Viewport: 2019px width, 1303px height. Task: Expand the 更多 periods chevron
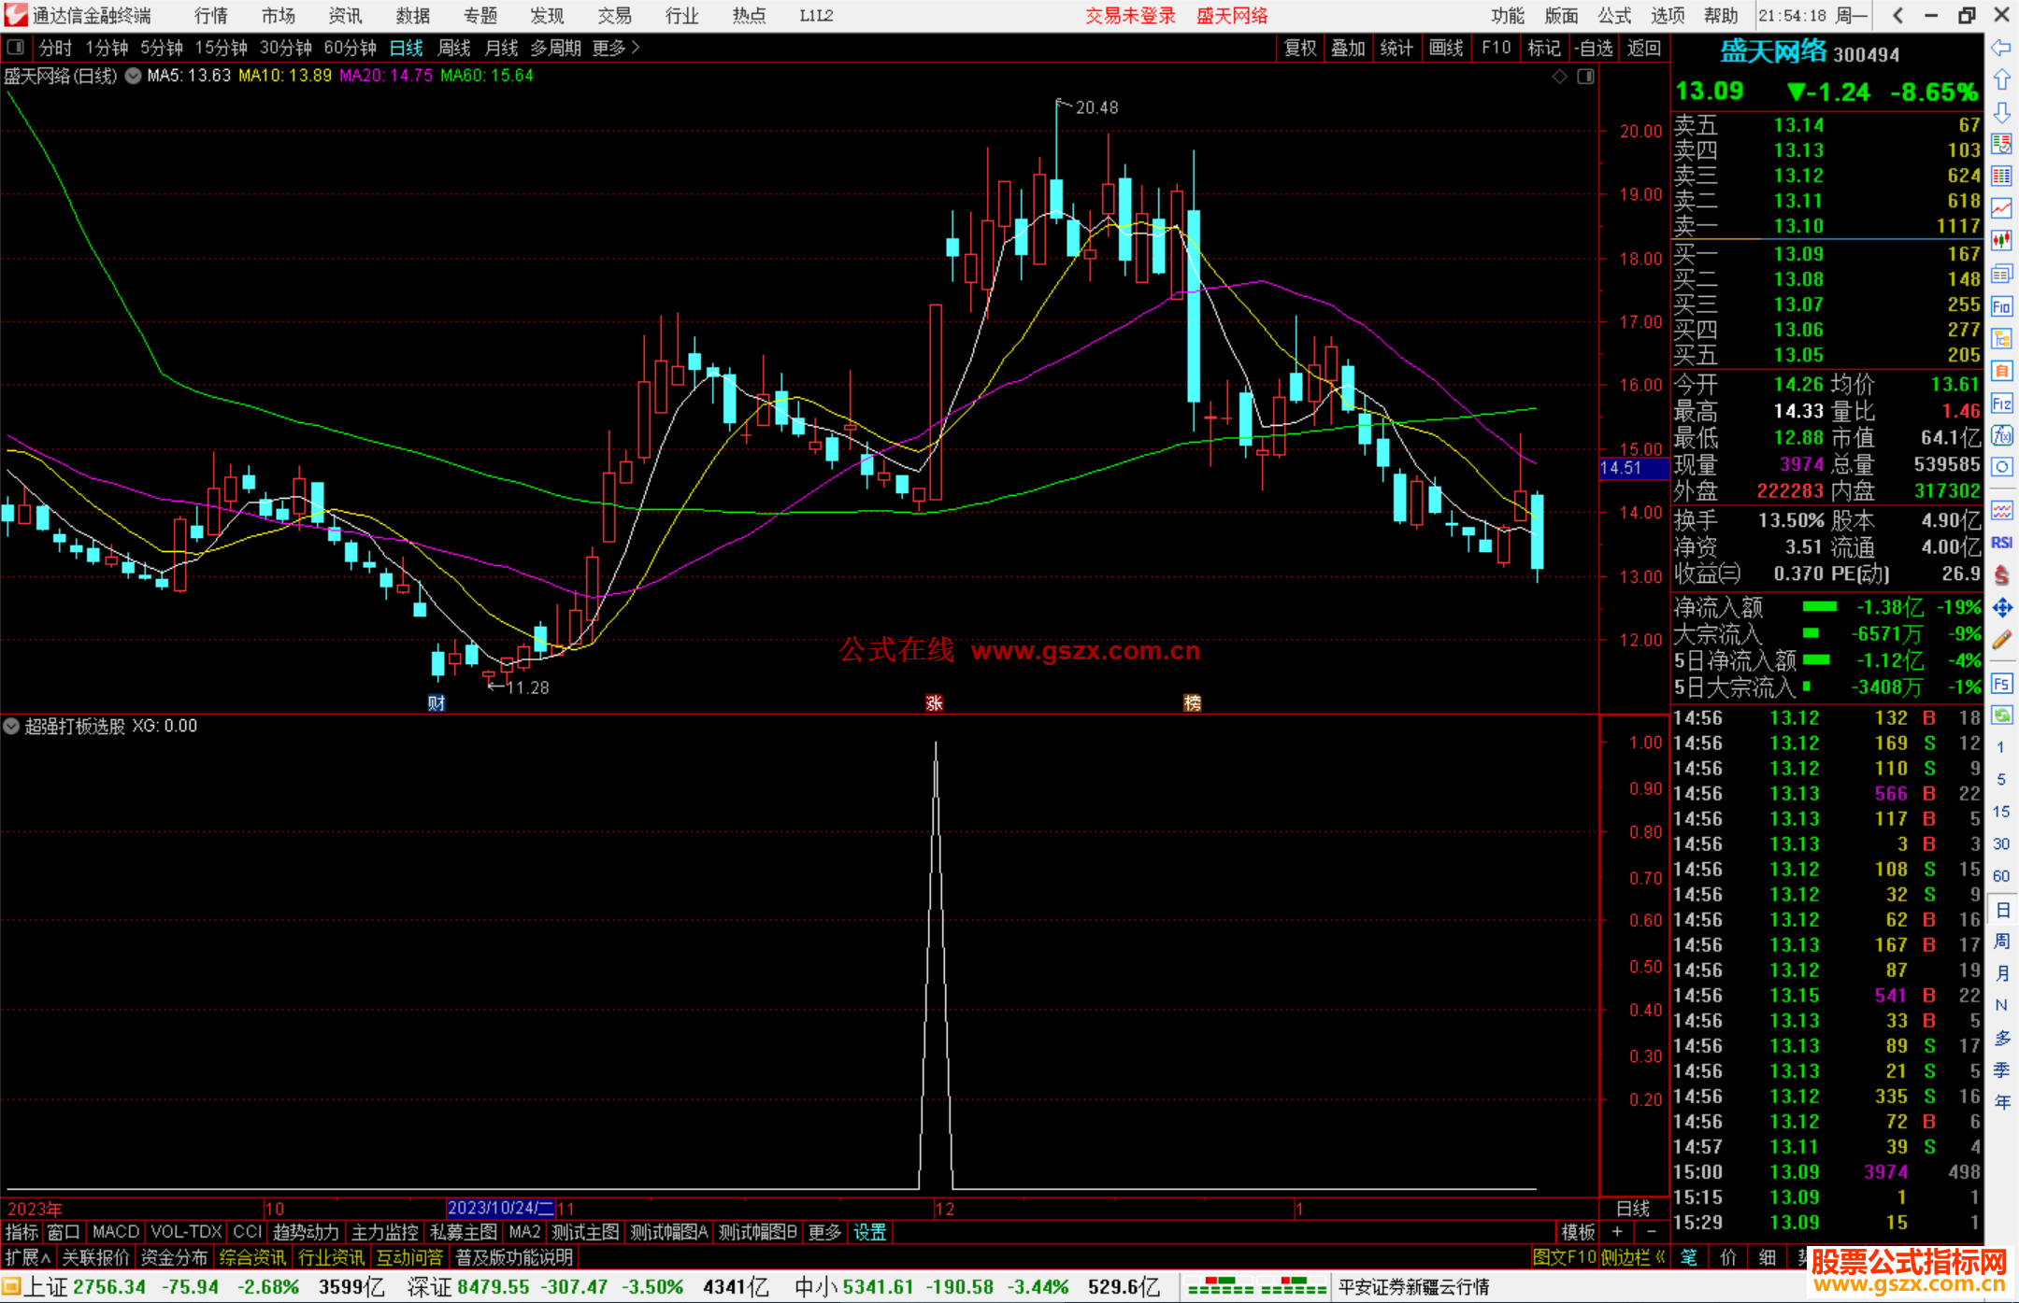(x=637, y=47)
